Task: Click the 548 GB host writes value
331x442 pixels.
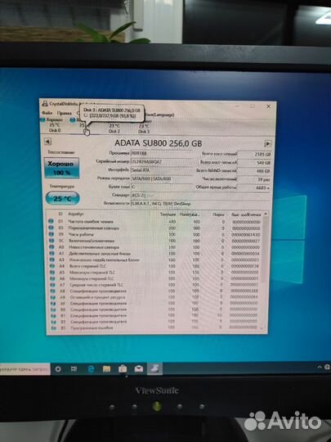Action: point(254,163)
